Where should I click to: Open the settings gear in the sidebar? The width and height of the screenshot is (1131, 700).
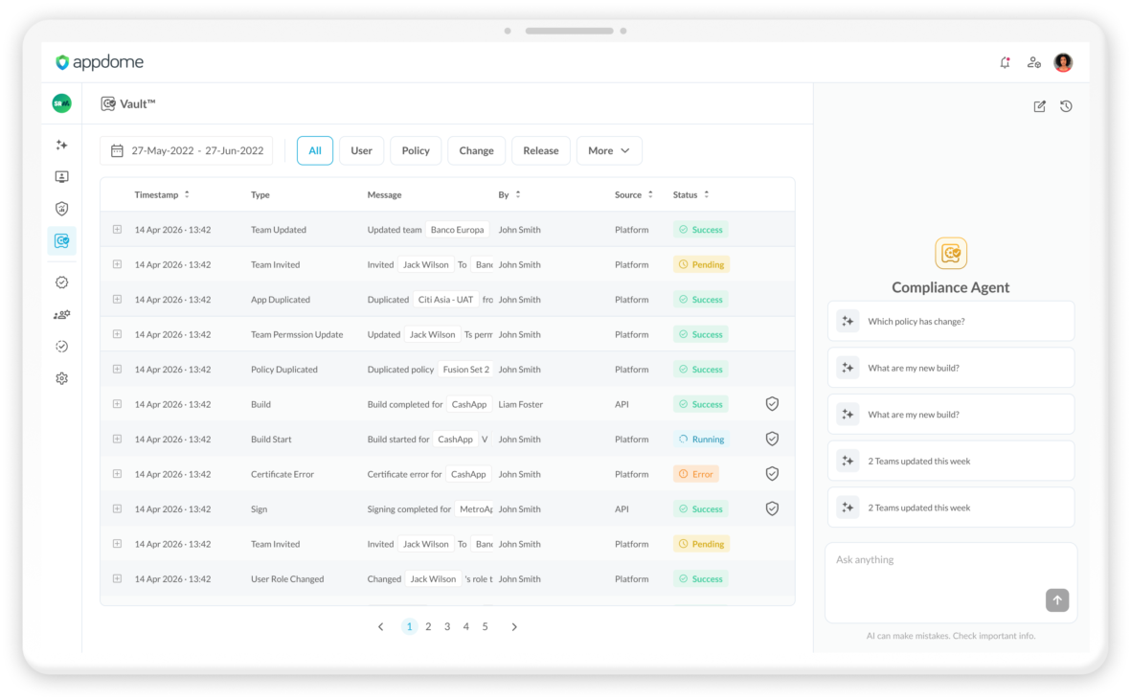[x=62, y=378]
